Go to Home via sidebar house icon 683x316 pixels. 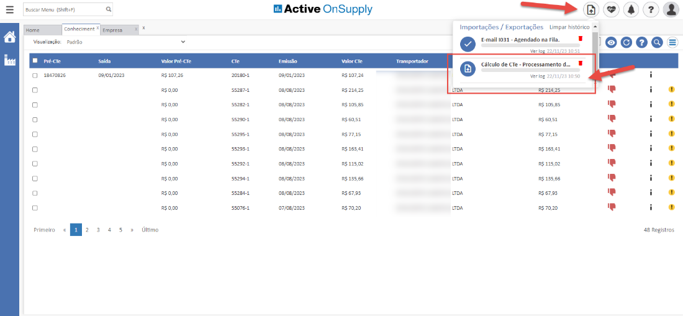[x=9, y=37]
